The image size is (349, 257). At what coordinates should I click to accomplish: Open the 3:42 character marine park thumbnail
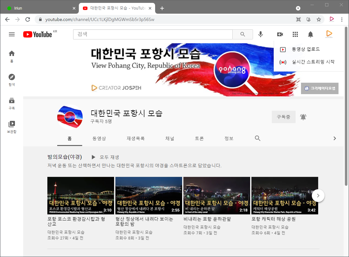coord(285,196)
